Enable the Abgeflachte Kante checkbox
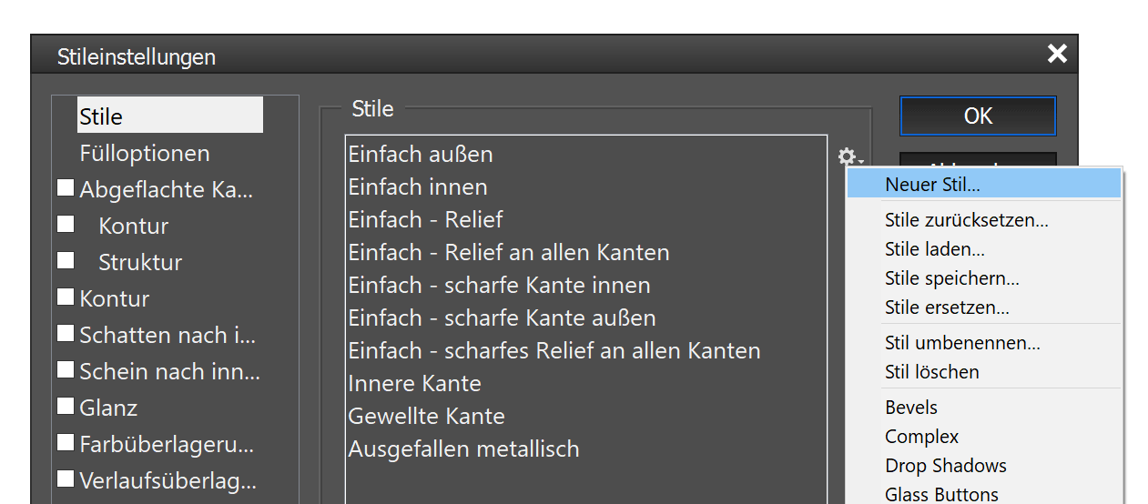Image resolution: width=1148 pixels, height=504 pixels. pos(66,188)
